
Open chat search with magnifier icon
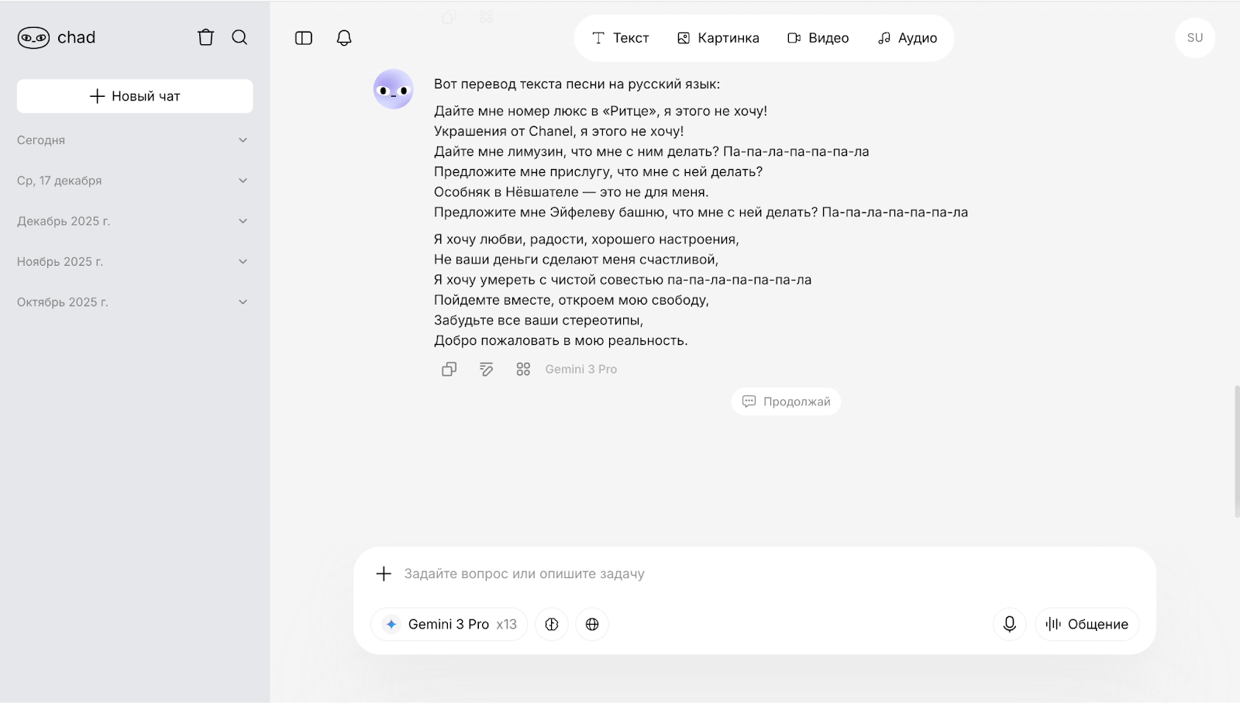click(x=239, y=37)
